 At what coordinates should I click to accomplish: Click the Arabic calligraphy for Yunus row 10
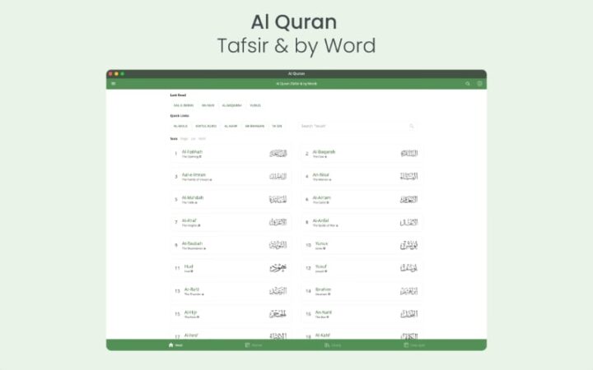(409, 245)
